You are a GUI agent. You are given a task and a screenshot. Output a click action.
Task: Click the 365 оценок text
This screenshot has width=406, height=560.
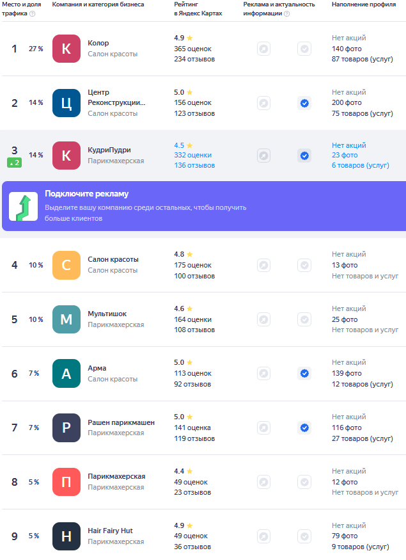(x=192, y=49)
